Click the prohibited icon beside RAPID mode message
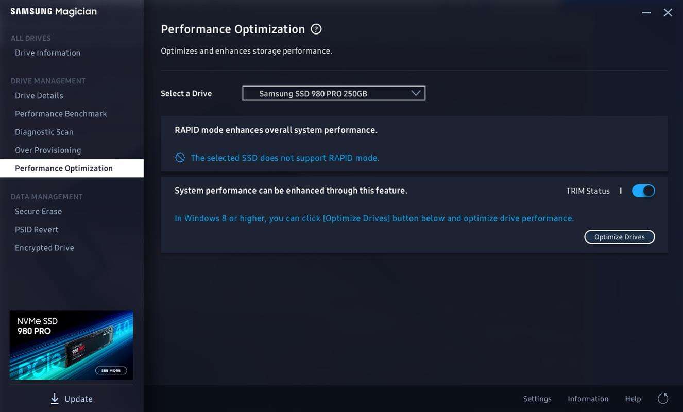 pos(180,158)
